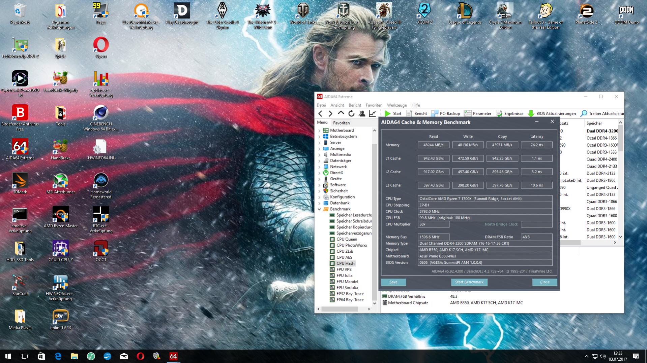Open the Werkzeuge menu
Screen dimensions: 647x363
tap(397, 105)
